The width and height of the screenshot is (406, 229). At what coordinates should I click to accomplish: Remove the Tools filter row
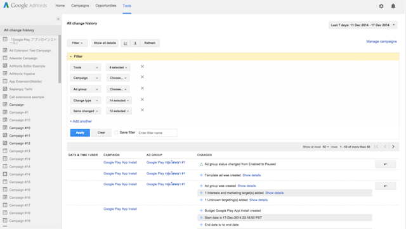(142, 66)
